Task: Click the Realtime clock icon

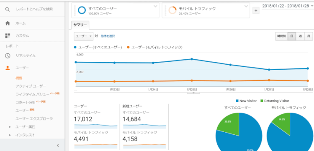Action: click(x=8, y=55)
